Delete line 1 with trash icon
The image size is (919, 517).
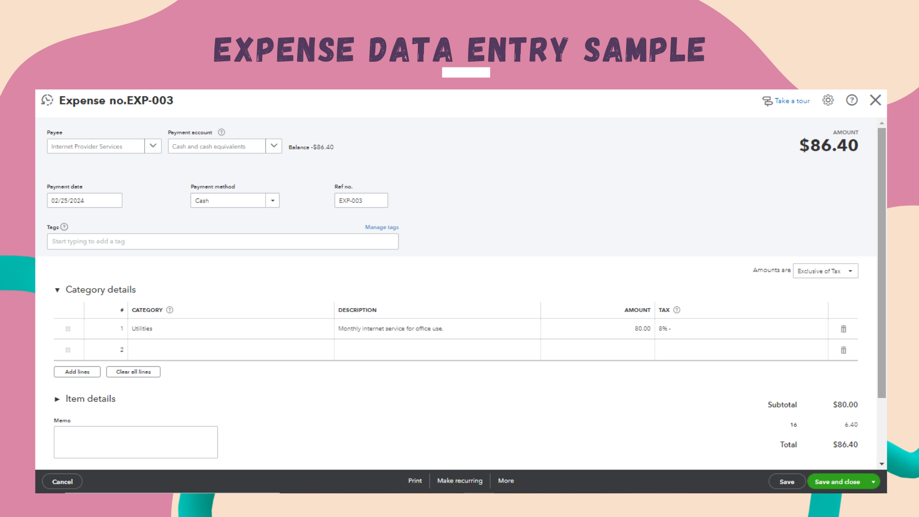pyautogui.click(x=843, y=329)
